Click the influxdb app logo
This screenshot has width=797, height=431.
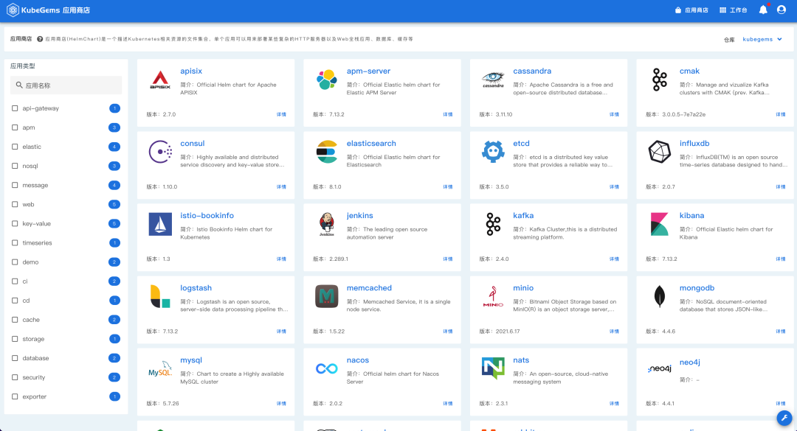coord(660,152)
